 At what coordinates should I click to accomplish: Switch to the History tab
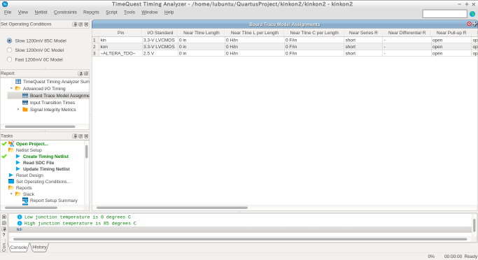tap(39, 247)
